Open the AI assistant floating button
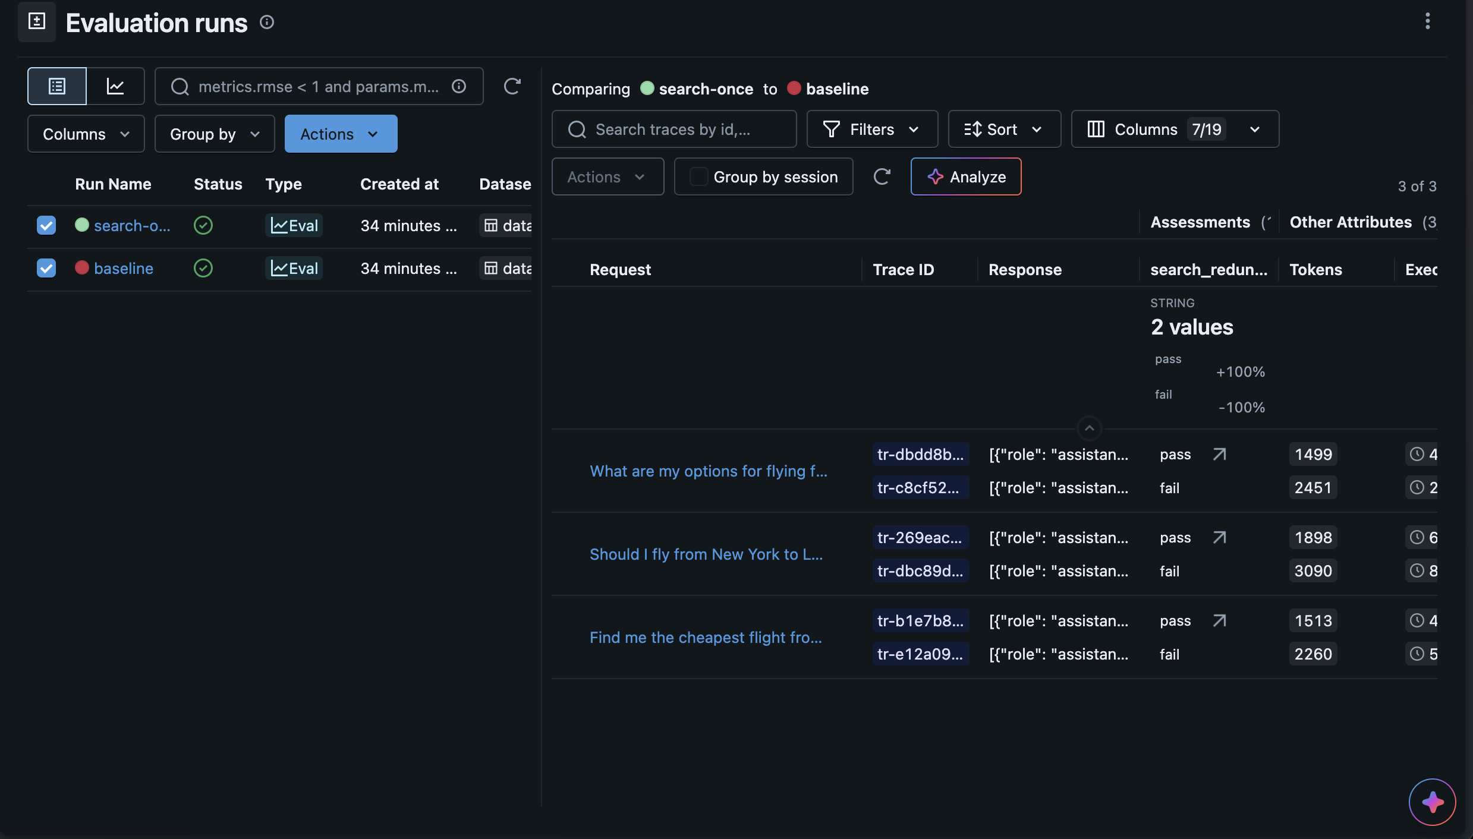 tap(1432, 802)
